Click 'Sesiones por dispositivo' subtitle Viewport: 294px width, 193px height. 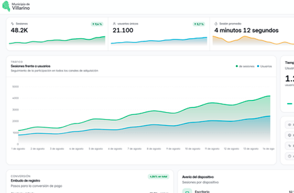tap(200, 183)
